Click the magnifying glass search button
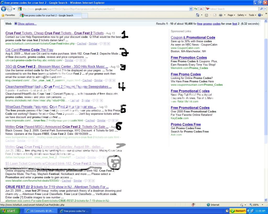 click(x=261, y=9)
